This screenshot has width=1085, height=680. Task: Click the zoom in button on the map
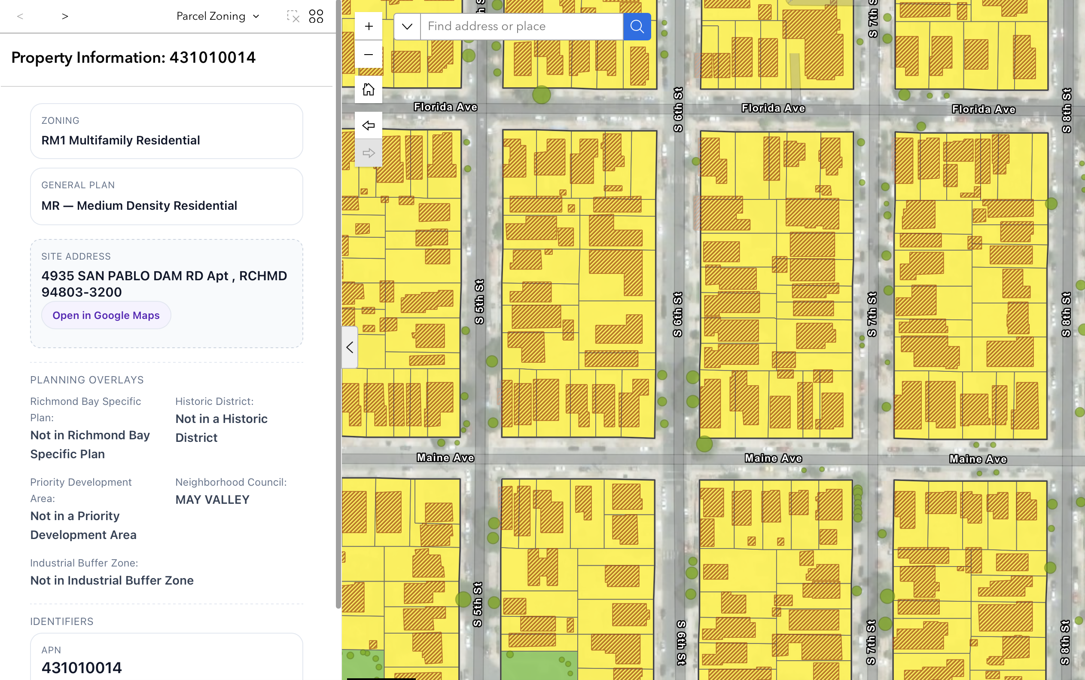click(368, 26)
